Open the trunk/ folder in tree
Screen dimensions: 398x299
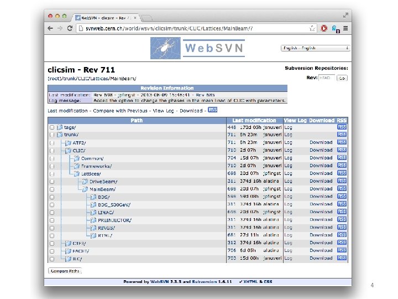tap(71, 135)
